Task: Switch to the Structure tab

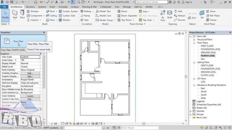Action: 30,7
